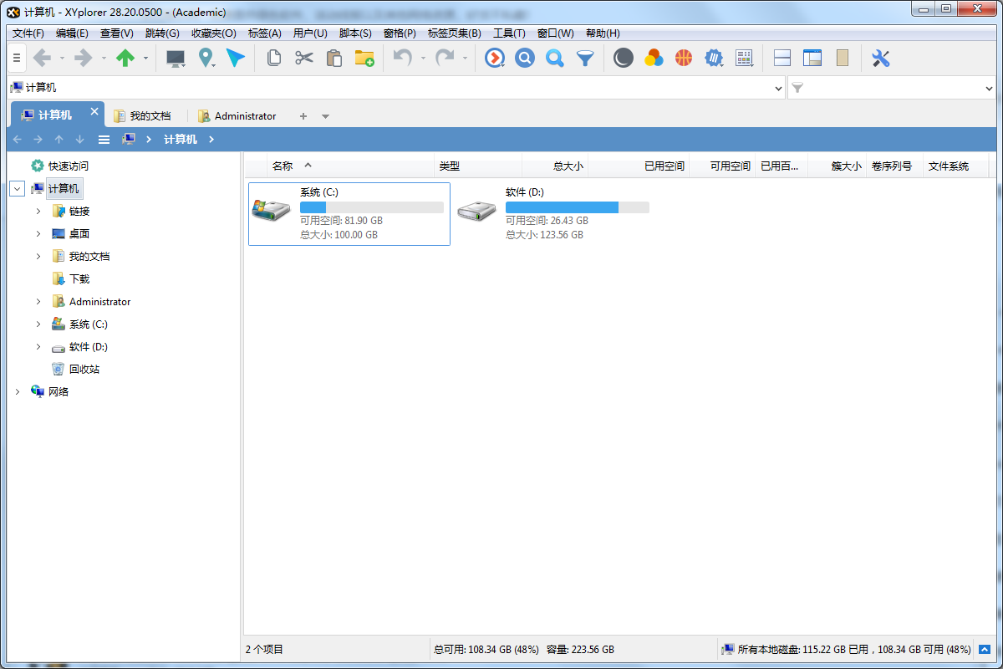Open the address bar dropdown arrow

pyautogui.click(x=778, y=88)
